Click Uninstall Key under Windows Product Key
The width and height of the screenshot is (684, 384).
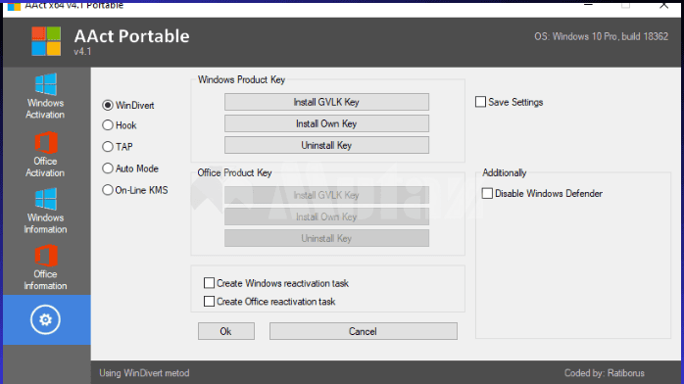point(326,145)
